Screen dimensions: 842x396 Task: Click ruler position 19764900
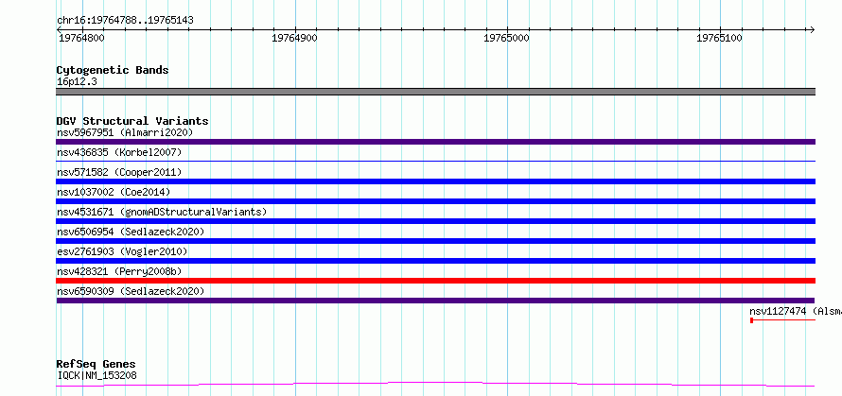pos(294,39)
